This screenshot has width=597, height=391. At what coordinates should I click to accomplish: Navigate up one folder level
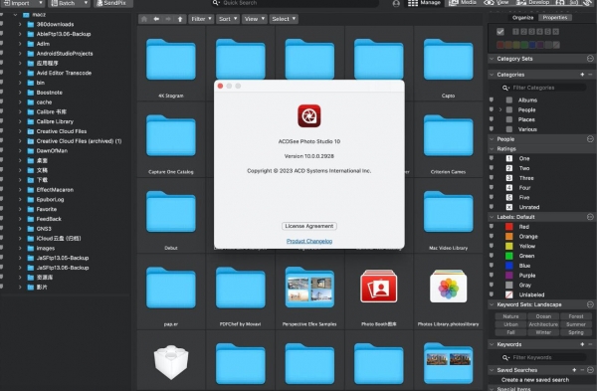tap(180, 19)
